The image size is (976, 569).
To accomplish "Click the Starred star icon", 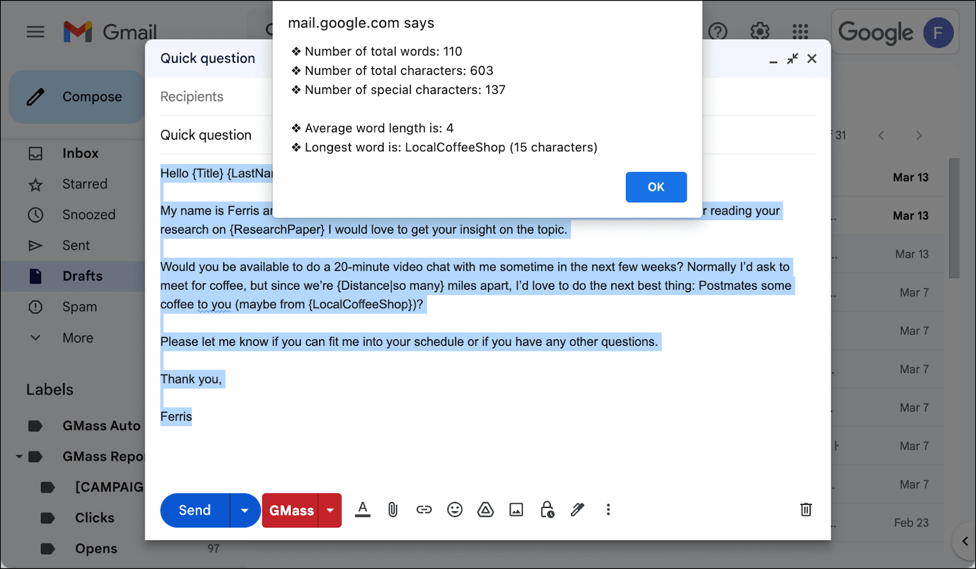I will [x=36, y=184].
